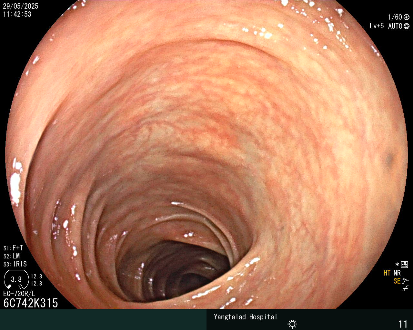Click the upper 12.8 diameter value
This screenshot has height=330, width=413.
[x=36, y=277]
